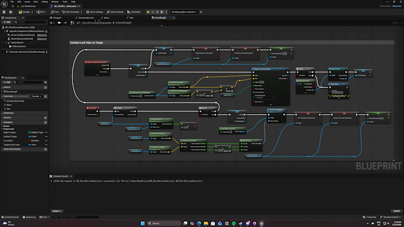Expand the Components variable category
This screenshot has height=227, width=404.
point(2,129)
